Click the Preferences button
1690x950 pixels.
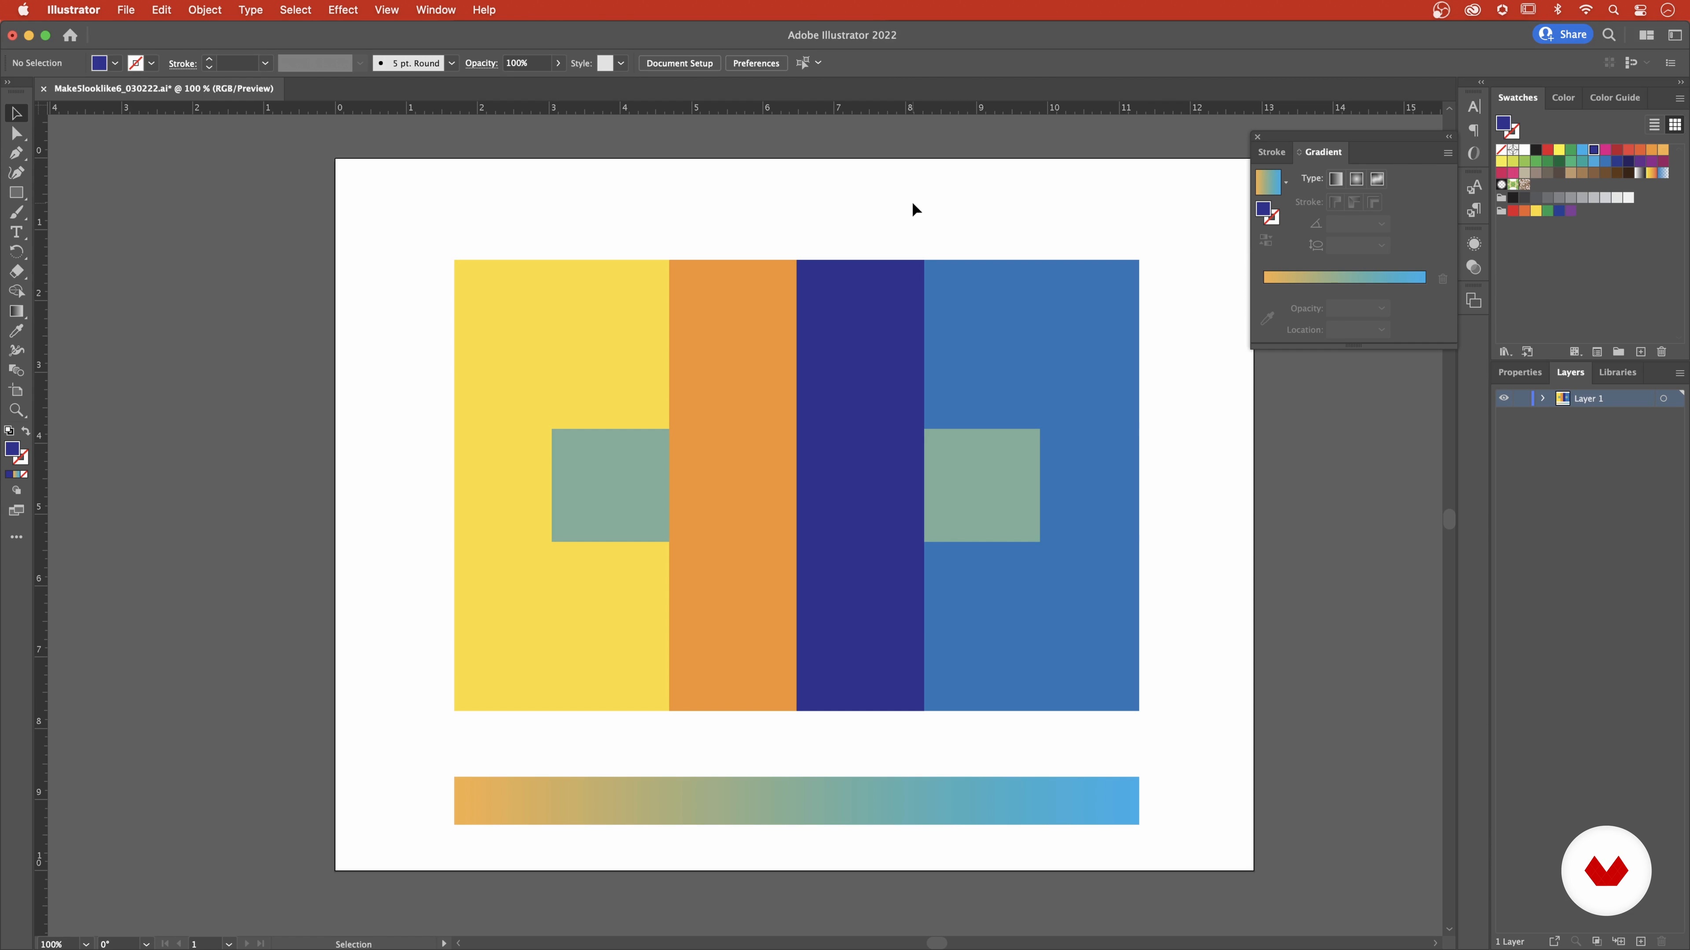(x=756, y=63)
